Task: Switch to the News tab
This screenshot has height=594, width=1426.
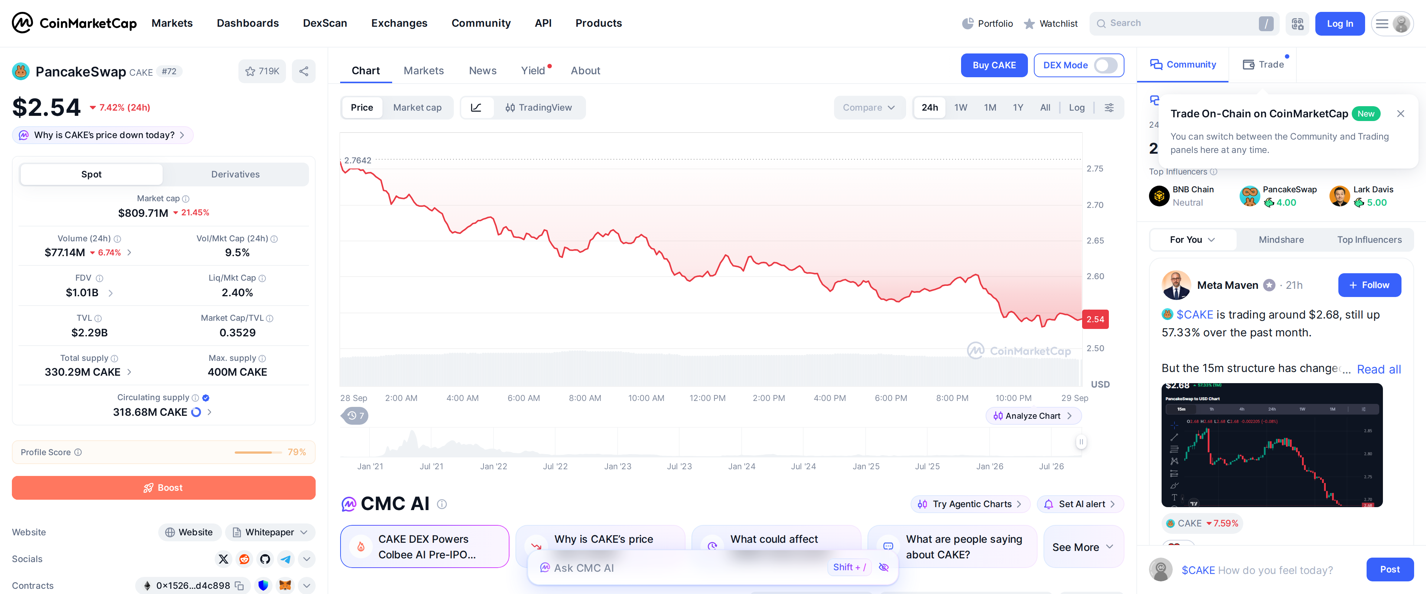Action: click(483, 71)
